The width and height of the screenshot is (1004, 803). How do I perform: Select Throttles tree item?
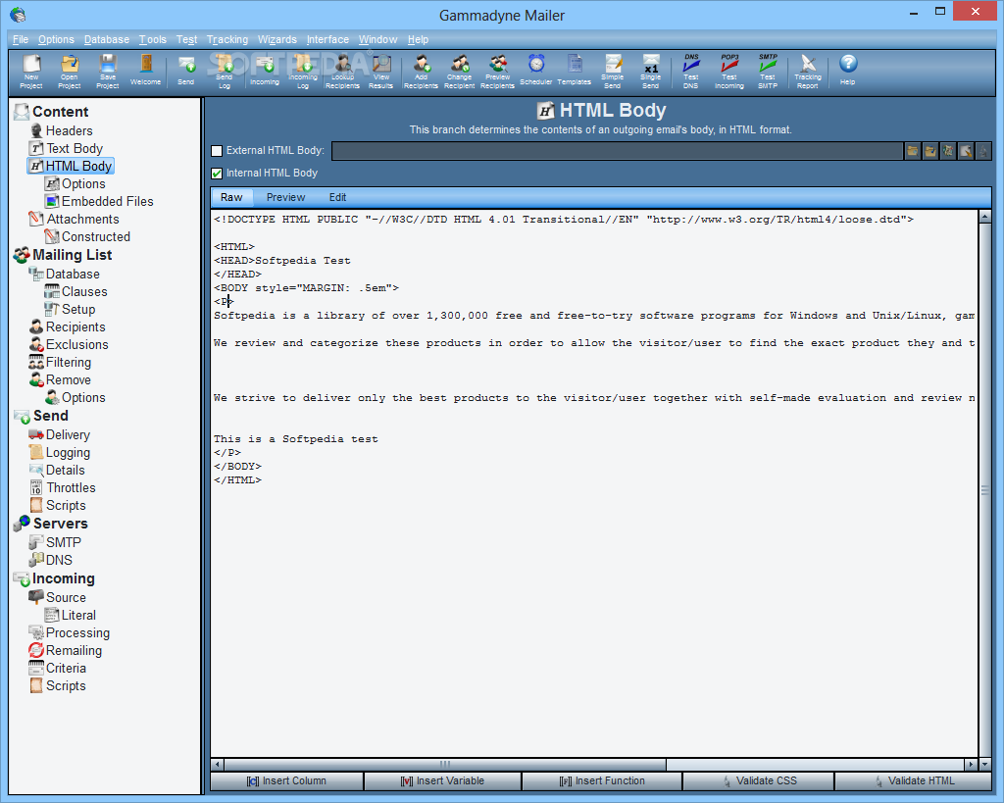(x=63, y=488)
